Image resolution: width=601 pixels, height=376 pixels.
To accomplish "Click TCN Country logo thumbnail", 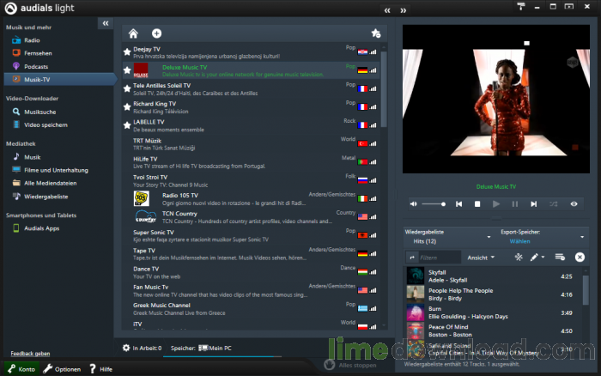I will pyautogui.click(x=146, y=217).
